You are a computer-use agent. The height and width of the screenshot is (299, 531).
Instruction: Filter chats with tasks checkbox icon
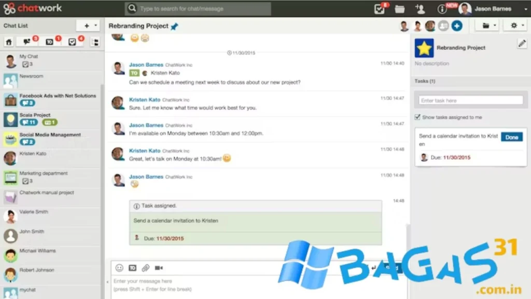tap(73, 42)
